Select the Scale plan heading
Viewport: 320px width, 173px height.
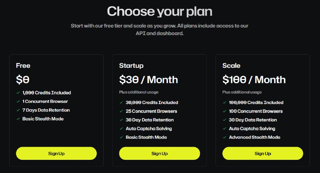tap(231, 65)
